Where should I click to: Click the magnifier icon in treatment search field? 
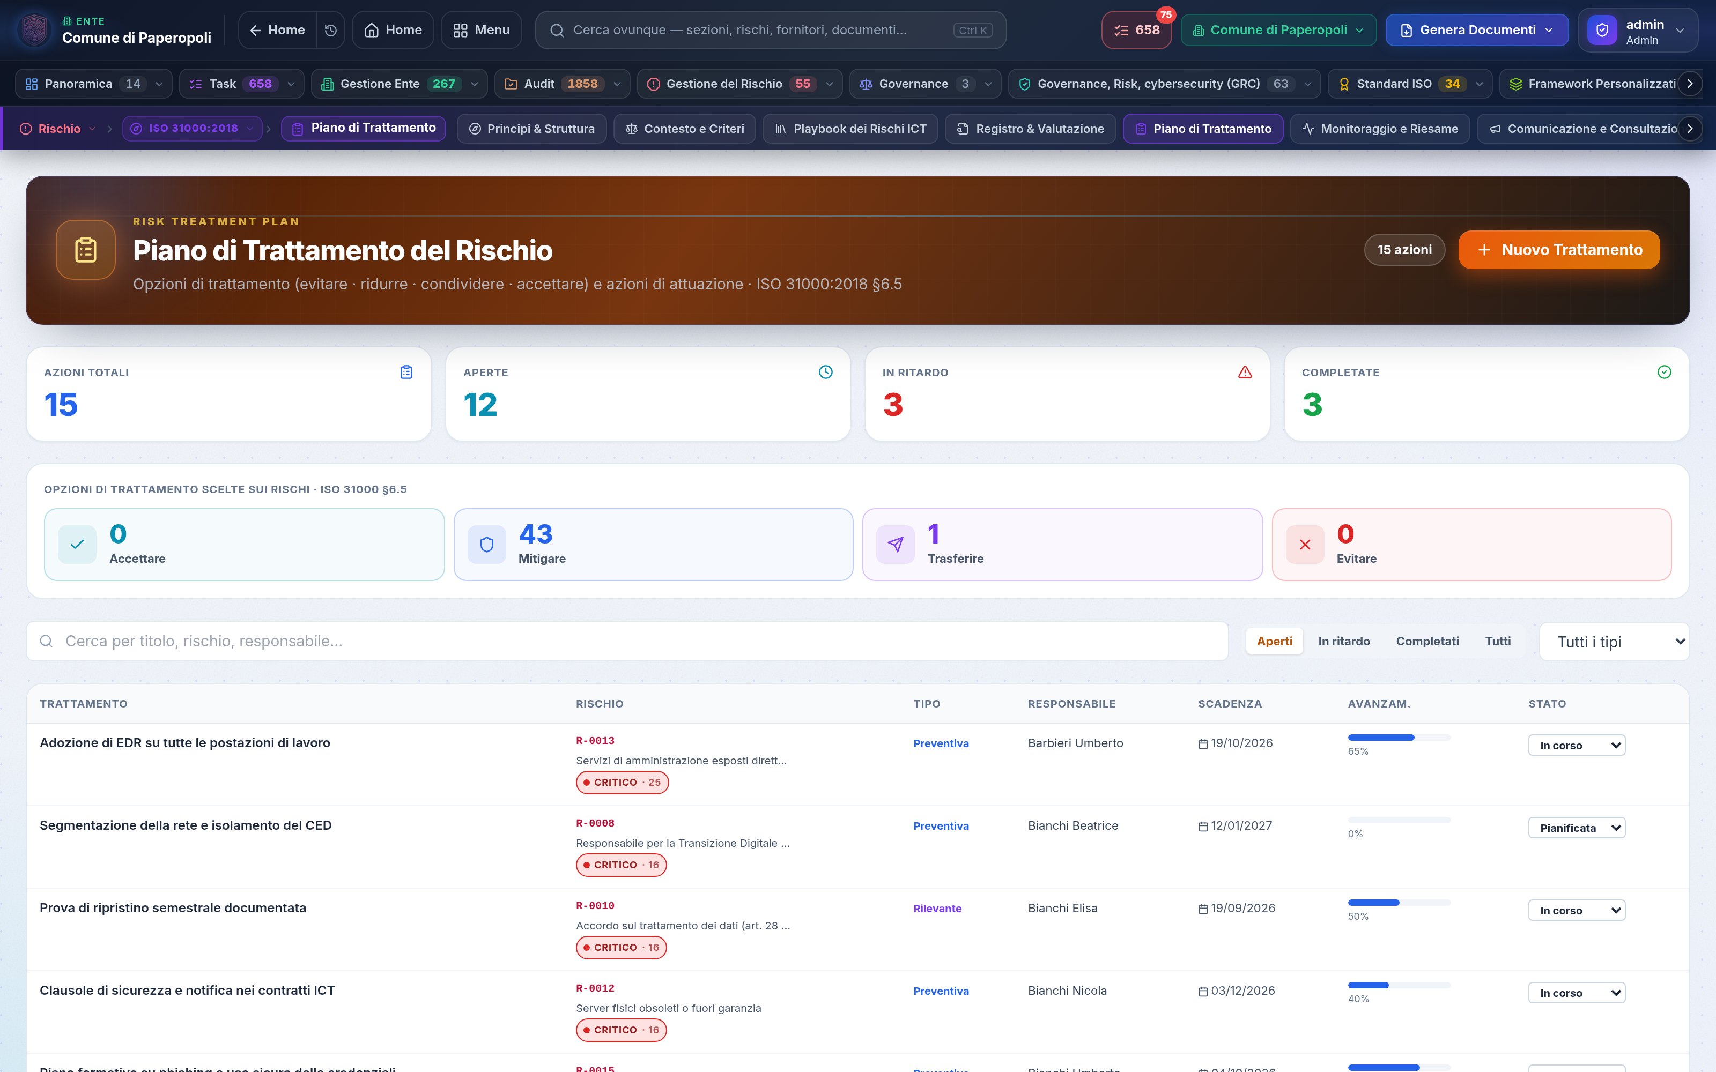[x=46, y=641]
